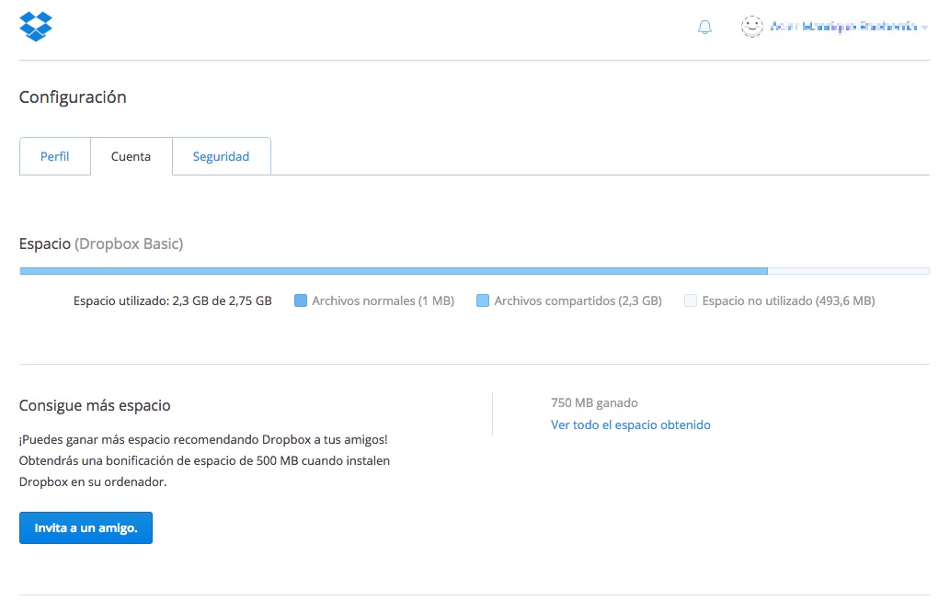Click the Espacio utilizado summary text
Viewport: 950px width, 600px height.
[171, 300]
